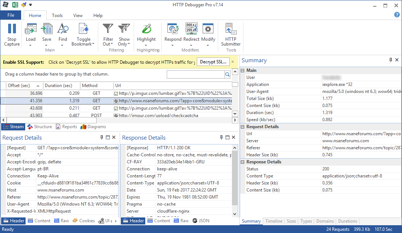The image size is (402, 233).
Task: Collapse the Response Details summary section
Action: 243,162
